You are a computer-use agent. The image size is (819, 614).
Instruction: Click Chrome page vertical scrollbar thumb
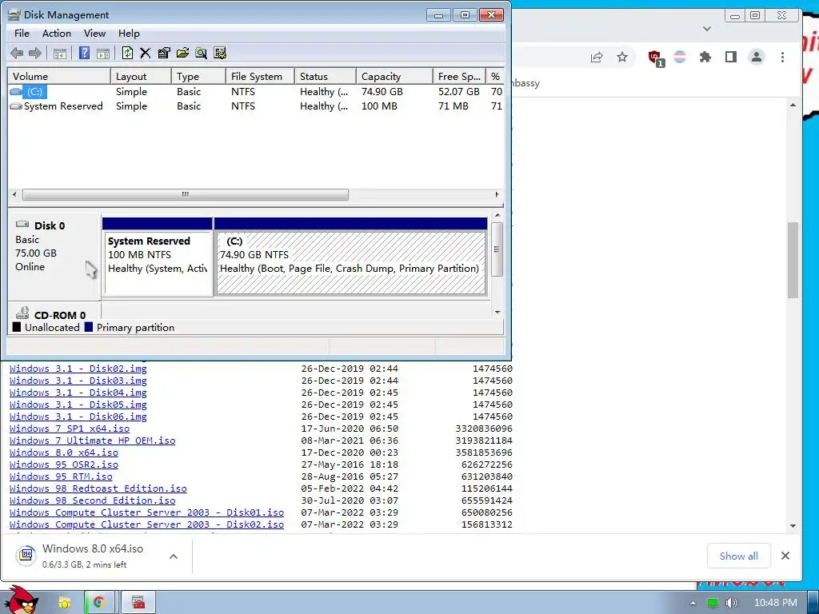[x=793, y=260]
